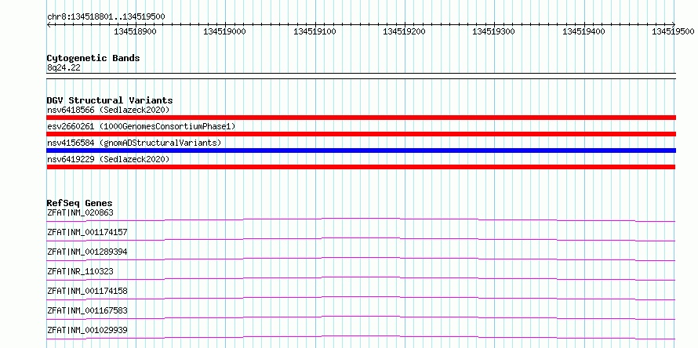Open transcript label ZFAT|NM_001167583

pyautogui.click(x=87, y=310)
